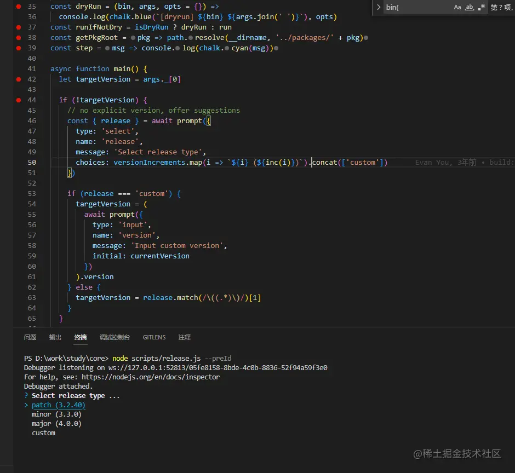Remove breakpoint on line 35
The height and width of the screenshot is (473, 515).
(19, 7)
